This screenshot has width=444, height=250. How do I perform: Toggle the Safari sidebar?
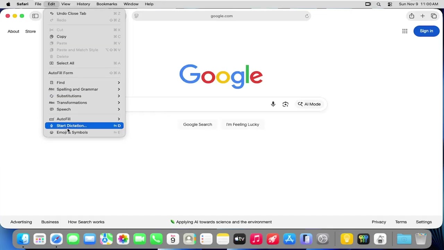35,16
